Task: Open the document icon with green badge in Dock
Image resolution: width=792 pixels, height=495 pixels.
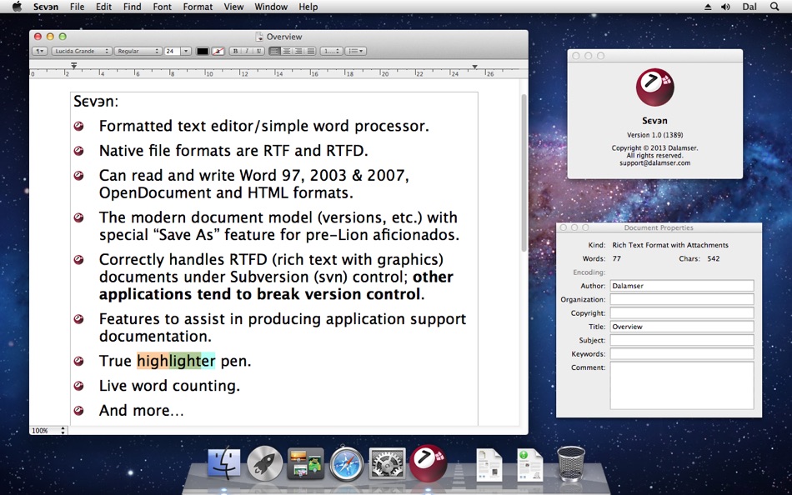Action: [530, 465]
